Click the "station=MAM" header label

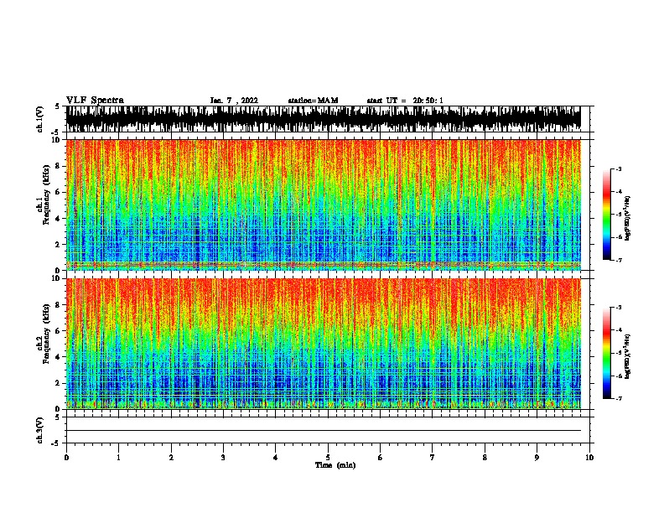313,101
